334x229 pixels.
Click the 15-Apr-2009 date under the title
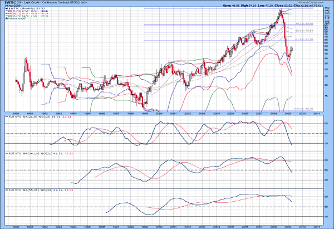[x=11, y=6]
